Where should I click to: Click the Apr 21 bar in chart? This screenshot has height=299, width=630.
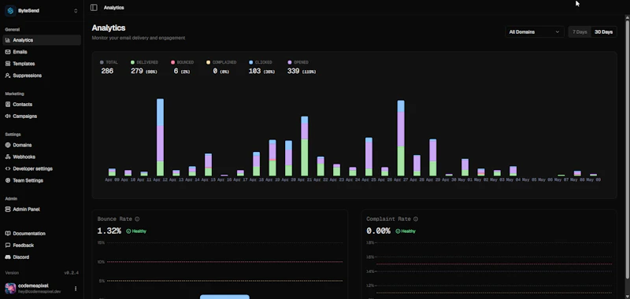tap(305, 146)
